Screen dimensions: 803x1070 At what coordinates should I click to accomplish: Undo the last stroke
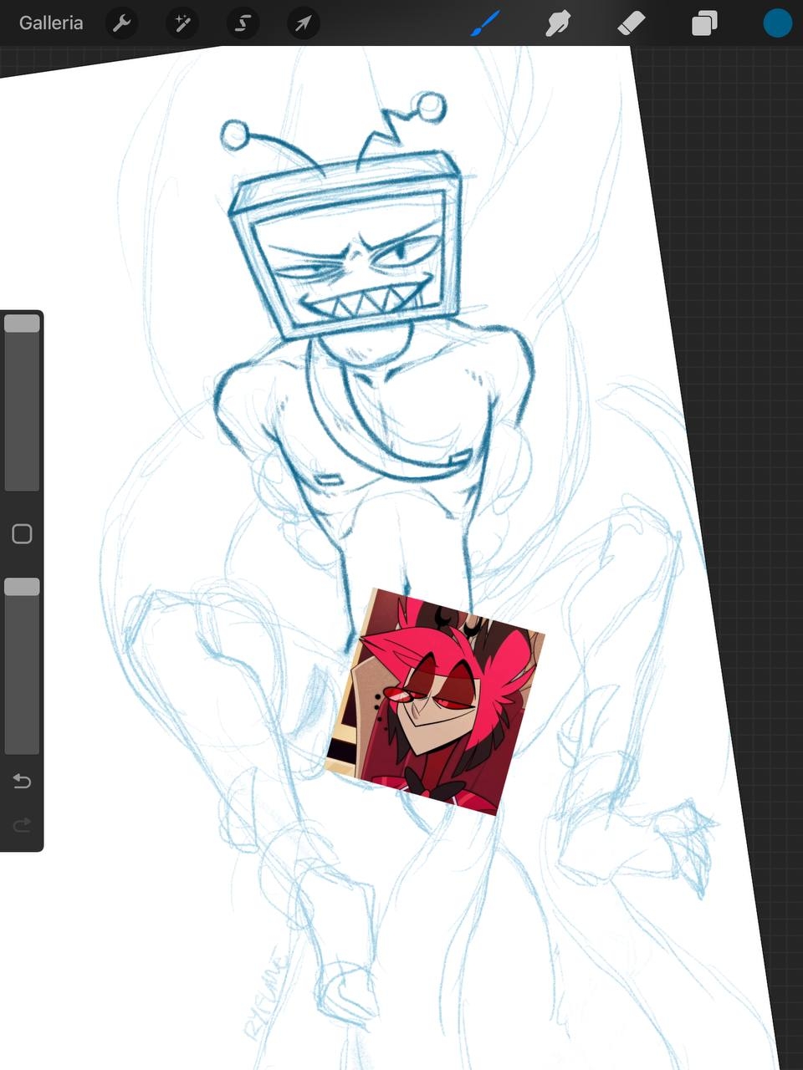point(22,781)
